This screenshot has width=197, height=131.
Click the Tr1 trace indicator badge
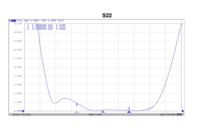coord(13,21)
